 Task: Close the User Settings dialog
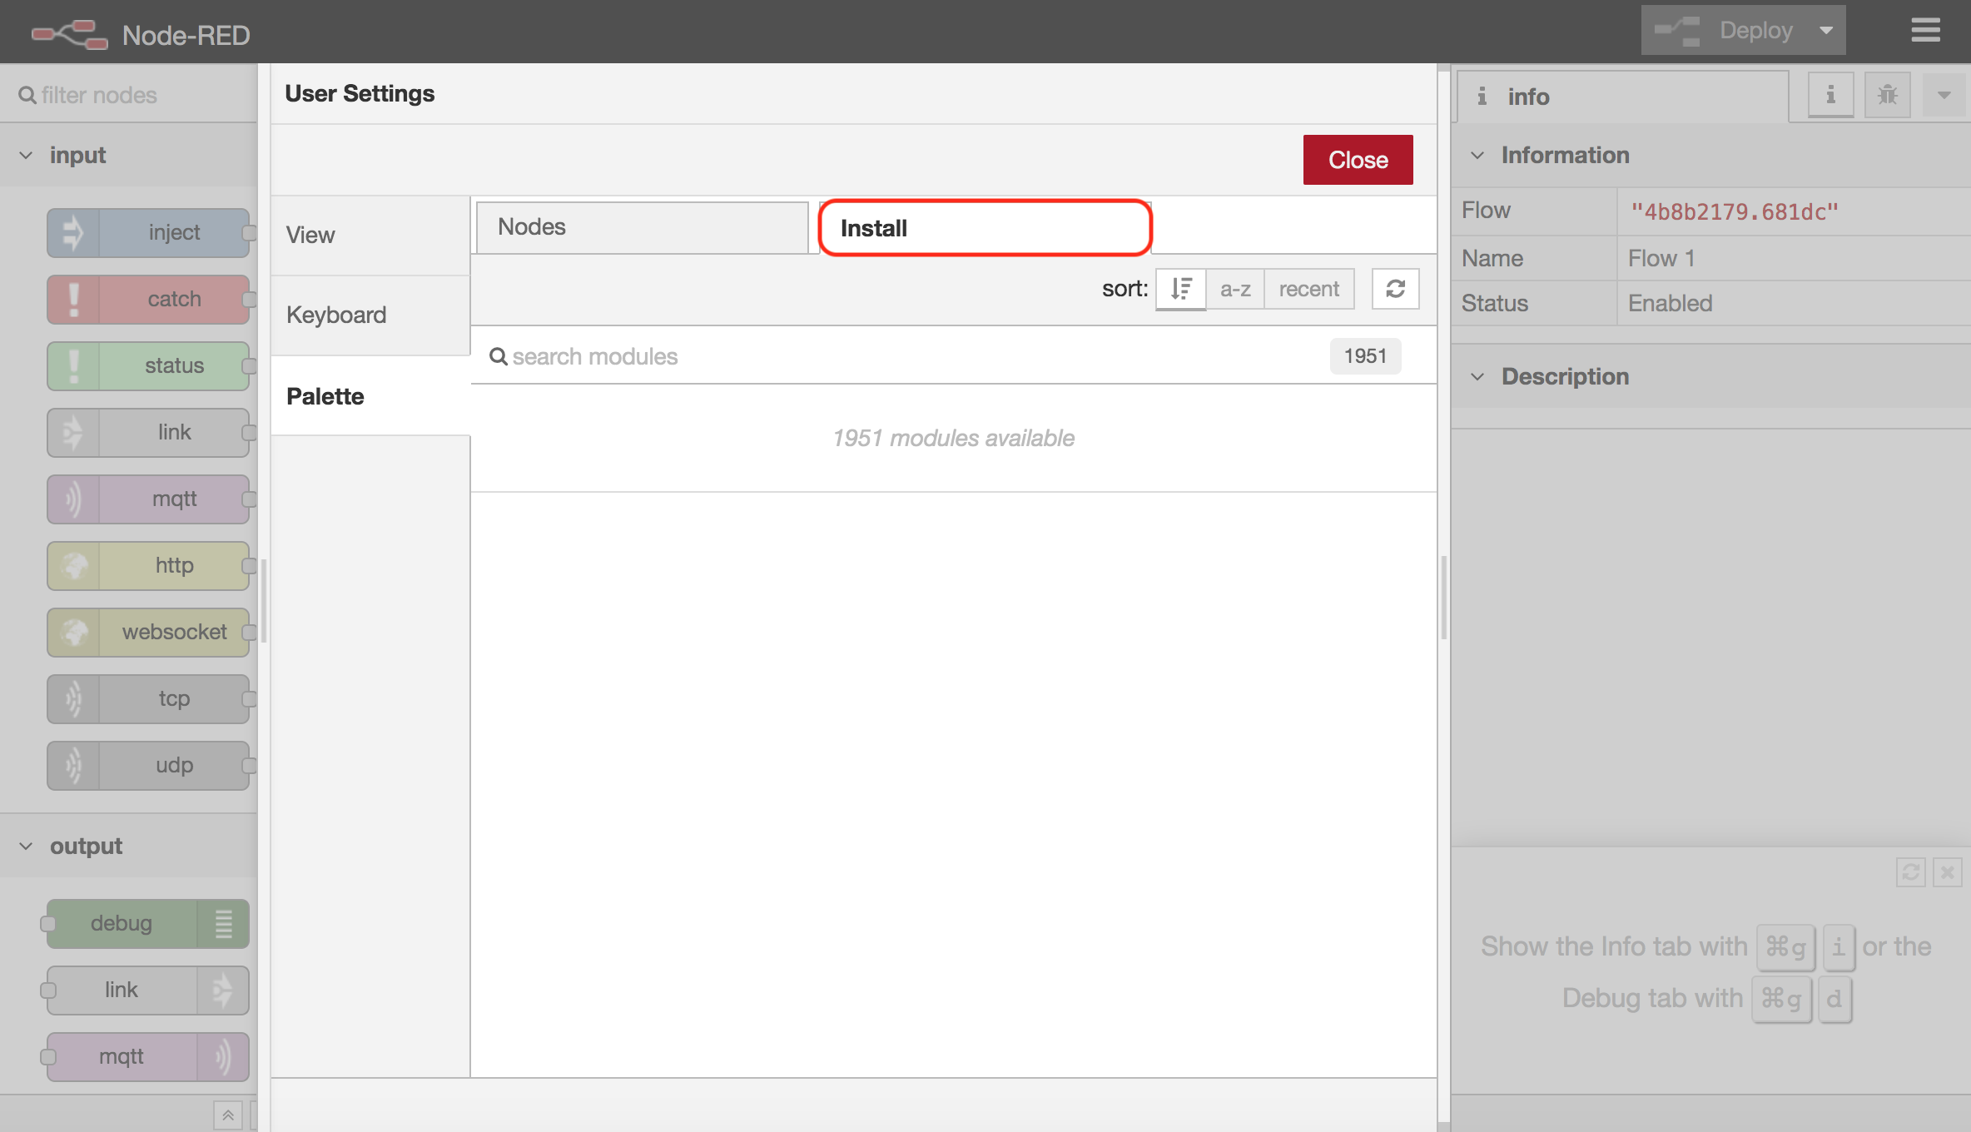pyautogui.click(x=1358, y=159)
